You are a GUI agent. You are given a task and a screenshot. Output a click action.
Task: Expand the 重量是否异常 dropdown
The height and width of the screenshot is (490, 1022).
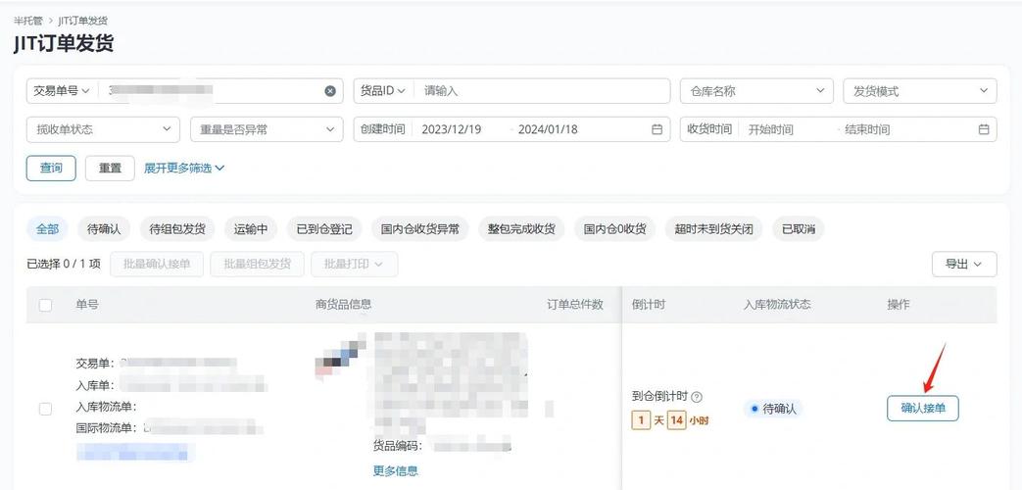pyautogui.click(x=267, y=129)
